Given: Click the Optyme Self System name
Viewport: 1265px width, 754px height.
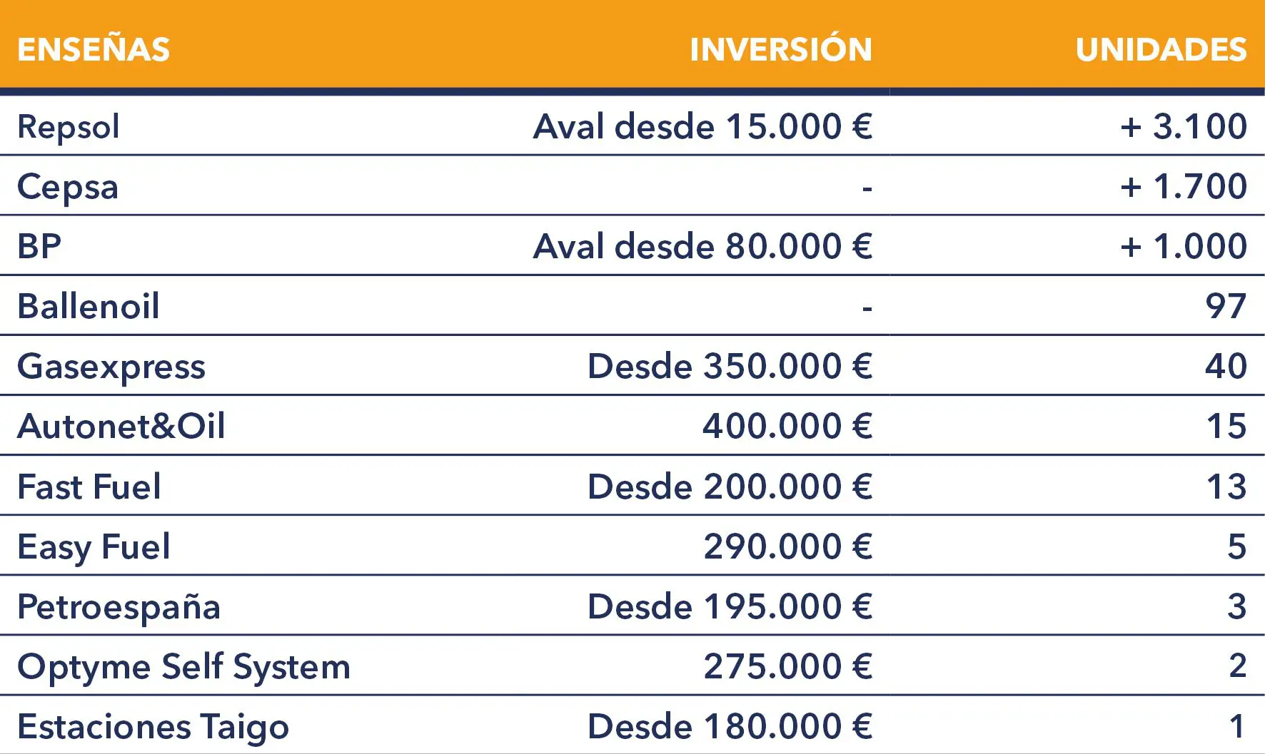Looking at the screenshot, I should point(184,667).
